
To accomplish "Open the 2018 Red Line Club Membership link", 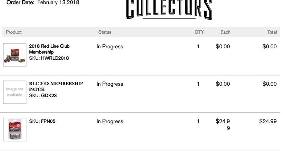I will [49, 49].
